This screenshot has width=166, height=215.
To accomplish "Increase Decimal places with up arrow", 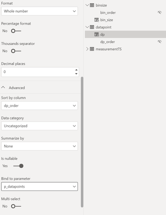I will coord(76,70).
